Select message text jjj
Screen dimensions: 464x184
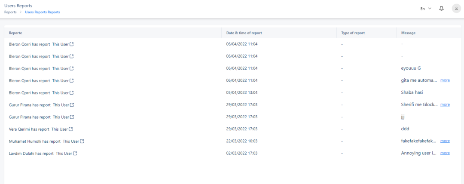[x=403, y=117]
